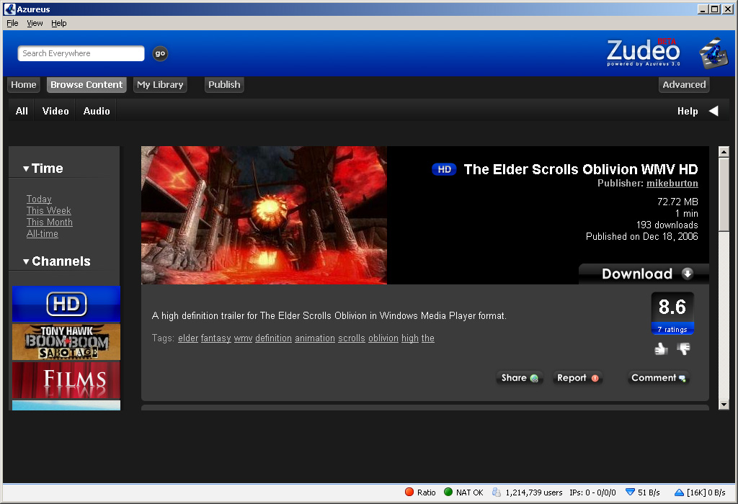
Task: Collapse the Time section
Action: (x=26, y=168)
